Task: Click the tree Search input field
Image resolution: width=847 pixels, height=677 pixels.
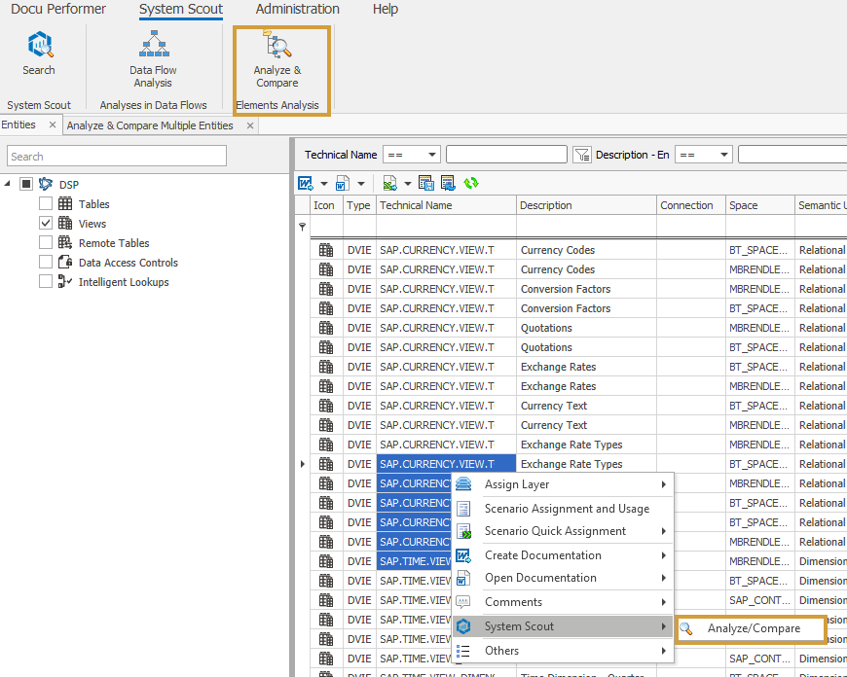Action: pos(117,157)
